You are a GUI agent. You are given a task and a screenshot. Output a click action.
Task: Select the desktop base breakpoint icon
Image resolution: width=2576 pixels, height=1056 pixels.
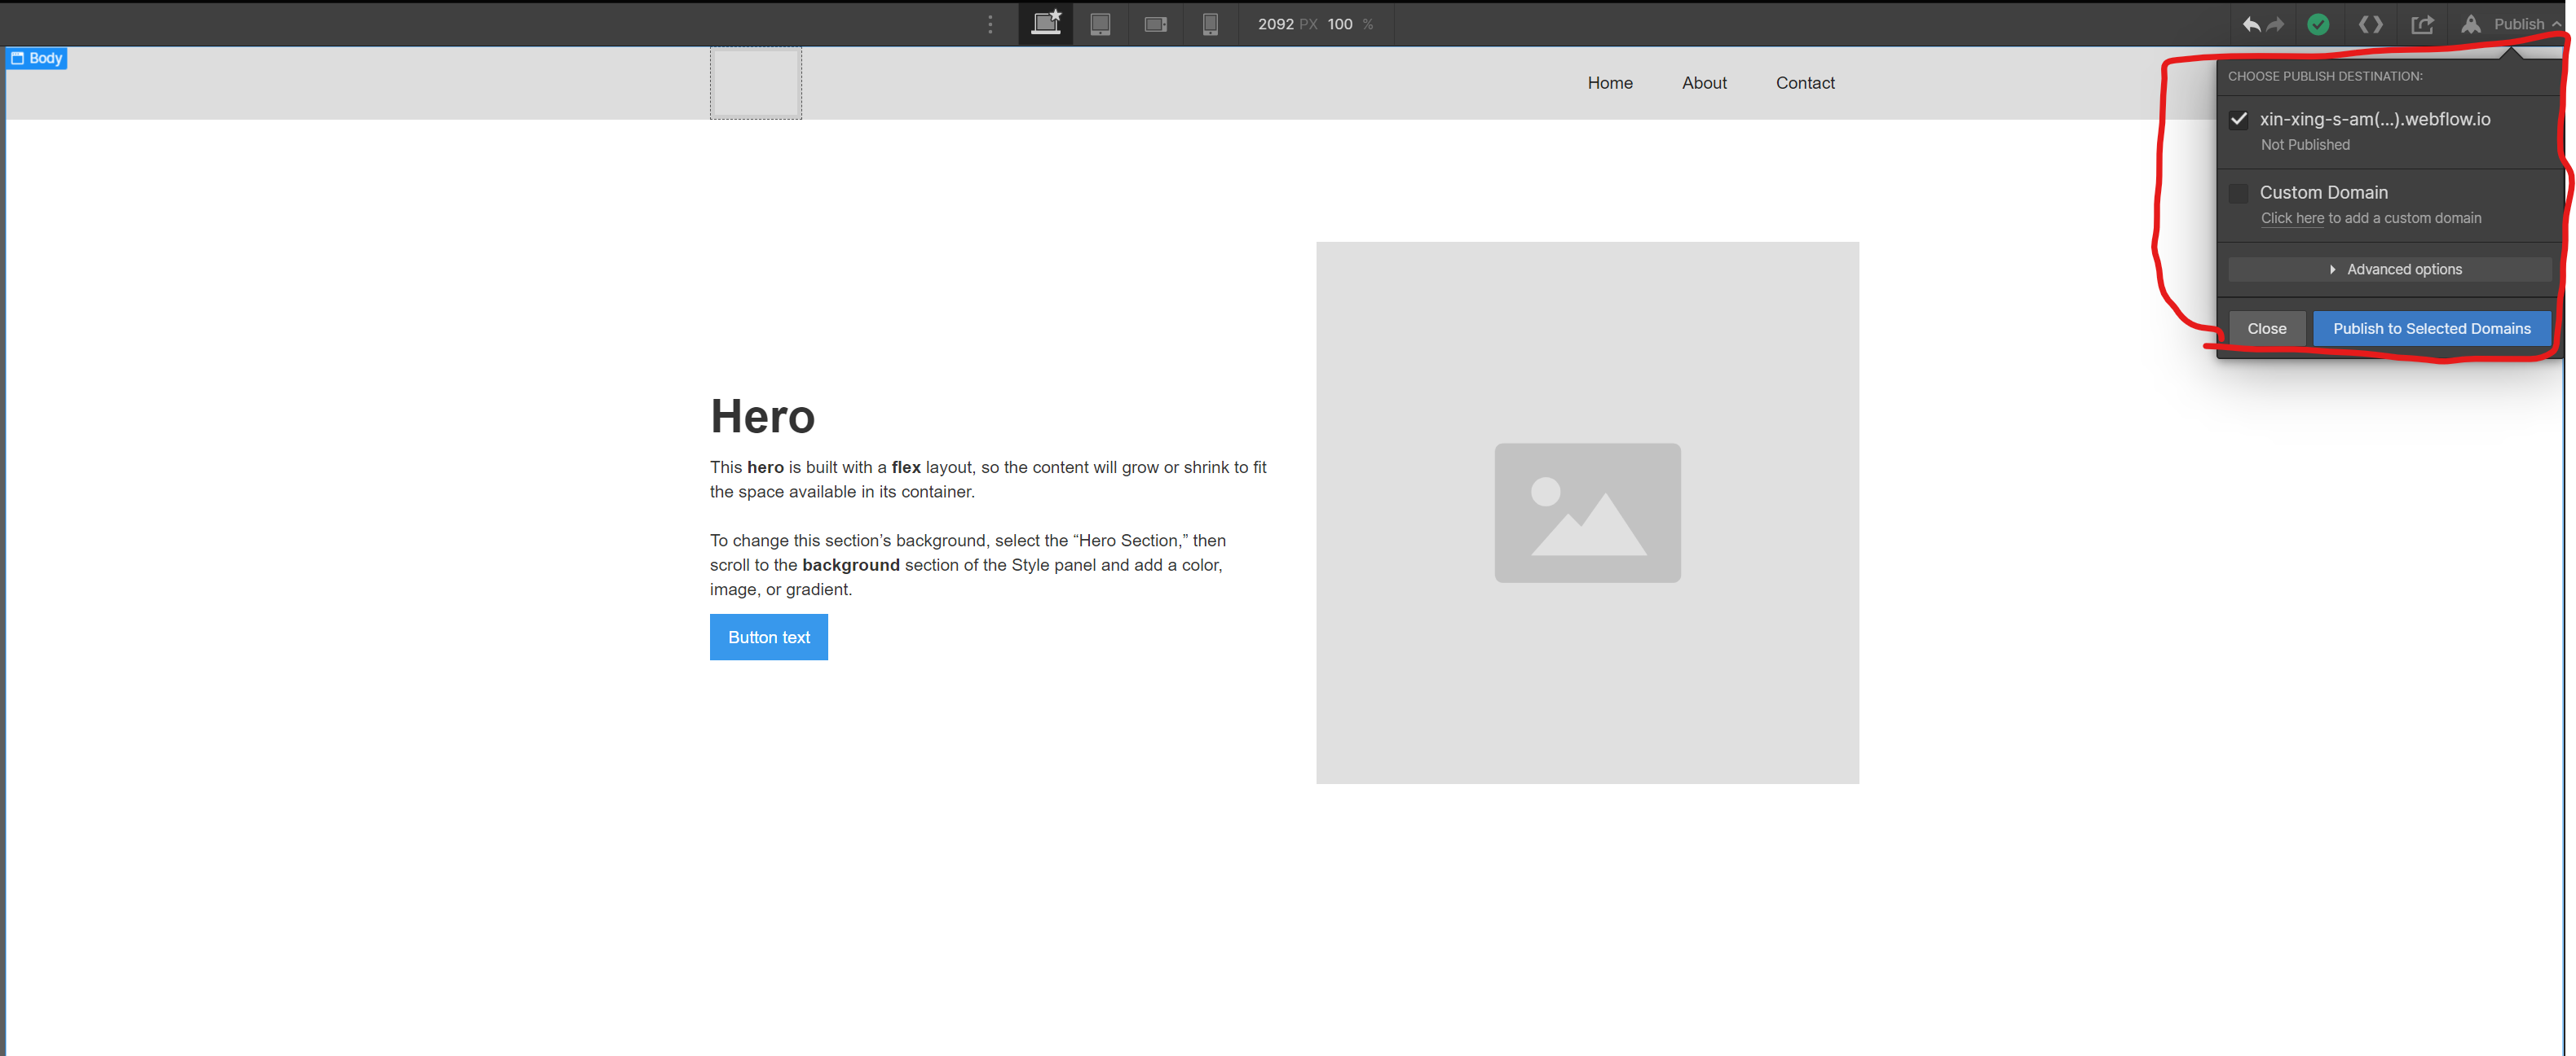click(1045, 23)
